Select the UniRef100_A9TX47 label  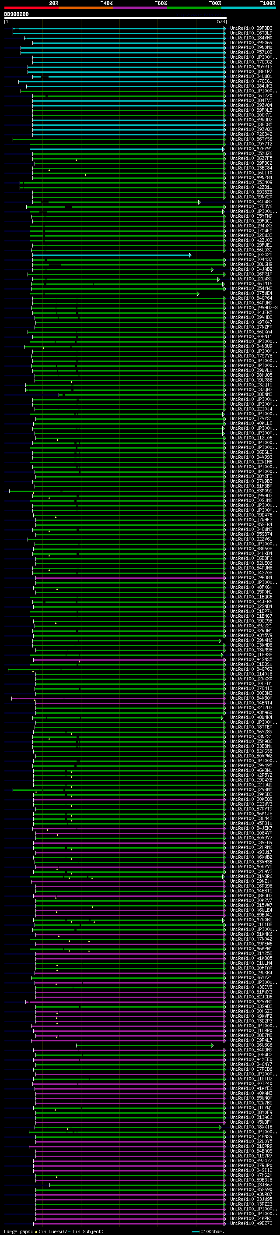(251, 322)
